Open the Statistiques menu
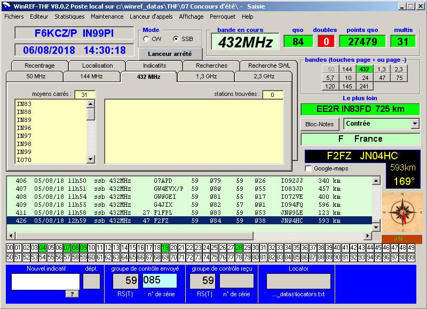This screenshot has width=427, height=309. [69, 17]
